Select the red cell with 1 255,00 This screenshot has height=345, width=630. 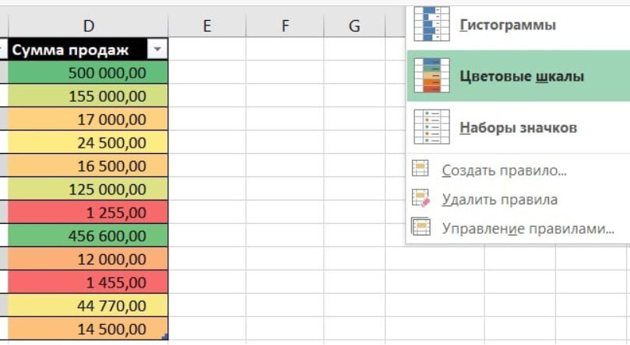(x=89, y=213)
